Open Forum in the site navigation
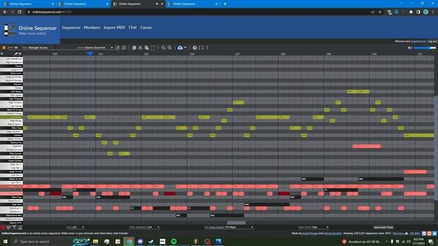Screen dimensions: 438x246 (x=146, y=27)
